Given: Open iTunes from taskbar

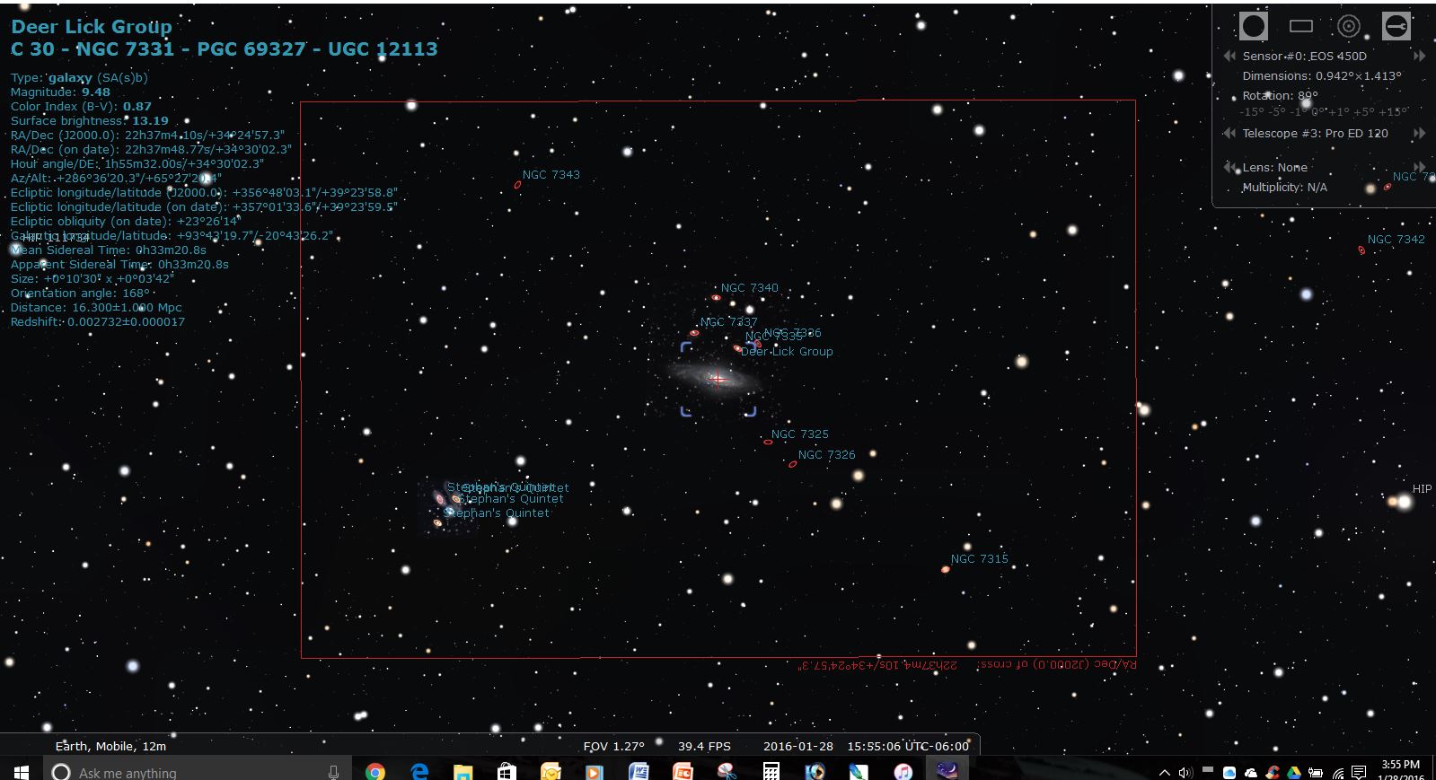Looking at the screenshot, I should (x=903, y=772).
